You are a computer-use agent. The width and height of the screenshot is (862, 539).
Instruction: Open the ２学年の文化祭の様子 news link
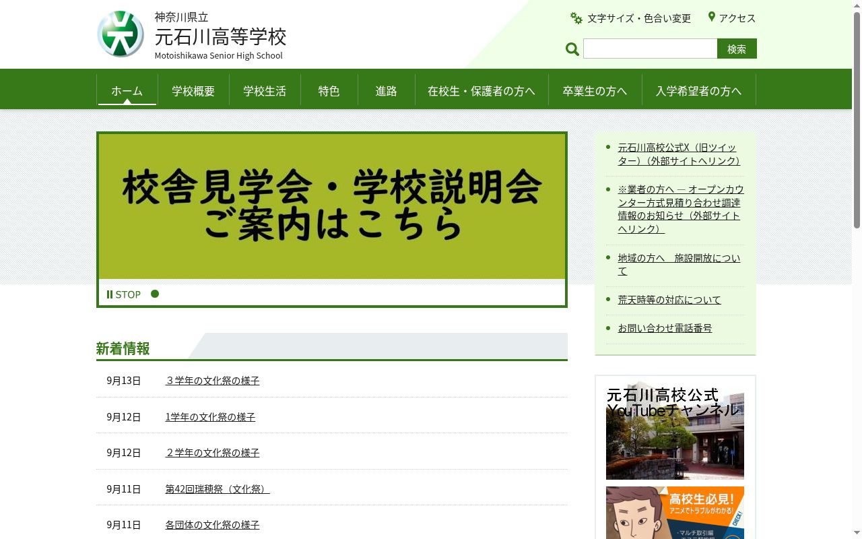[x=212, y=453]
